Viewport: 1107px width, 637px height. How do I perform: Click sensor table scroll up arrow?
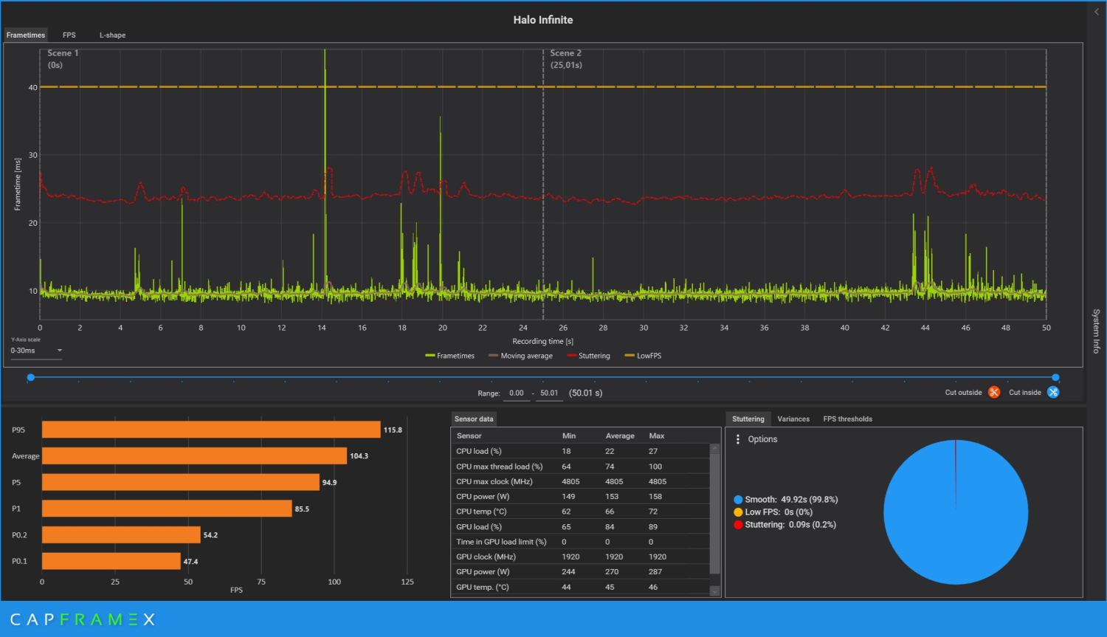click(x=714, y=448)
